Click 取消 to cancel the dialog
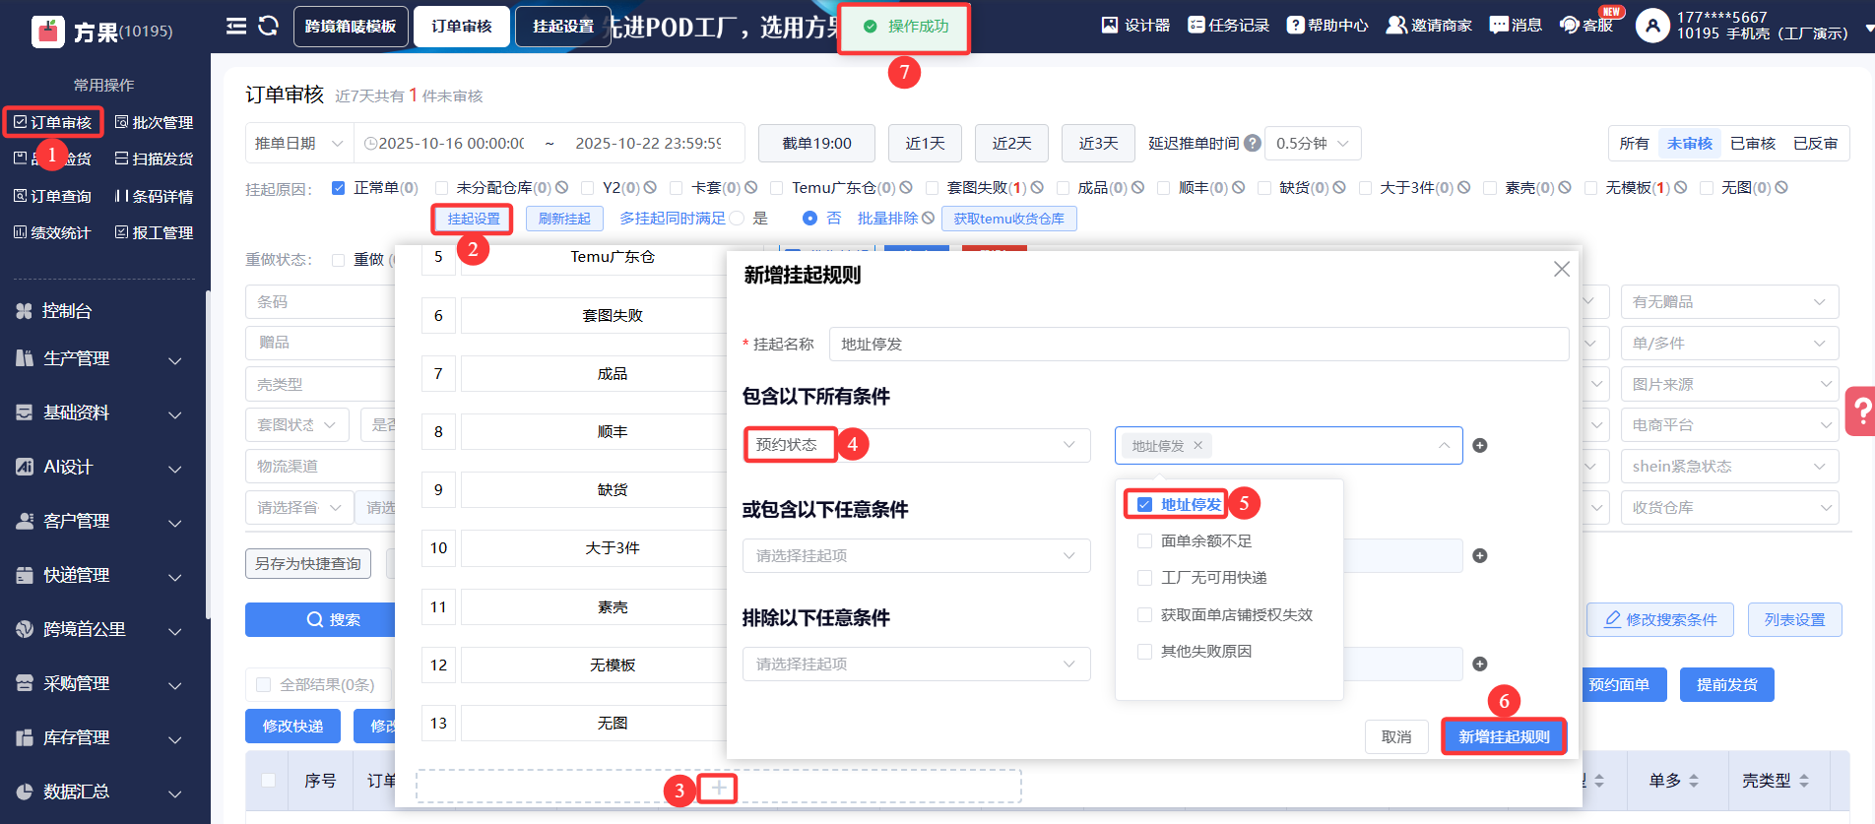 tap(1395, 736)
